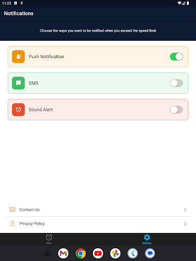Open YouTube from the dock

98,253
